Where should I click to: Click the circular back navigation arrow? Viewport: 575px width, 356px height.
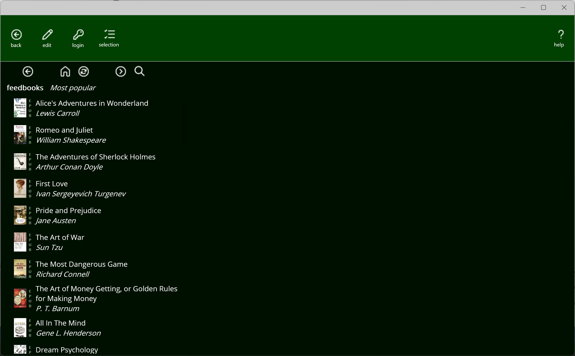(28, 71)
